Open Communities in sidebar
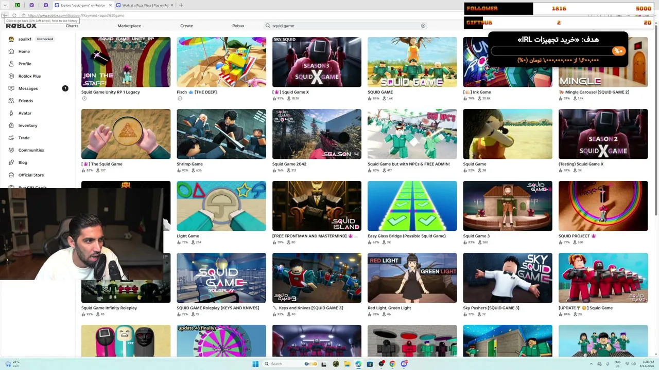Image resolution: width=659 pixels, height=370 pixels. (x=31, y=150)
